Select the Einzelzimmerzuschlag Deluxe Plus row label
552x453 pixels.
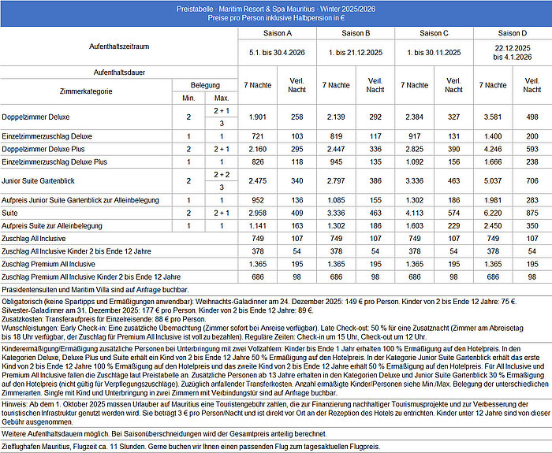(54, 162)
